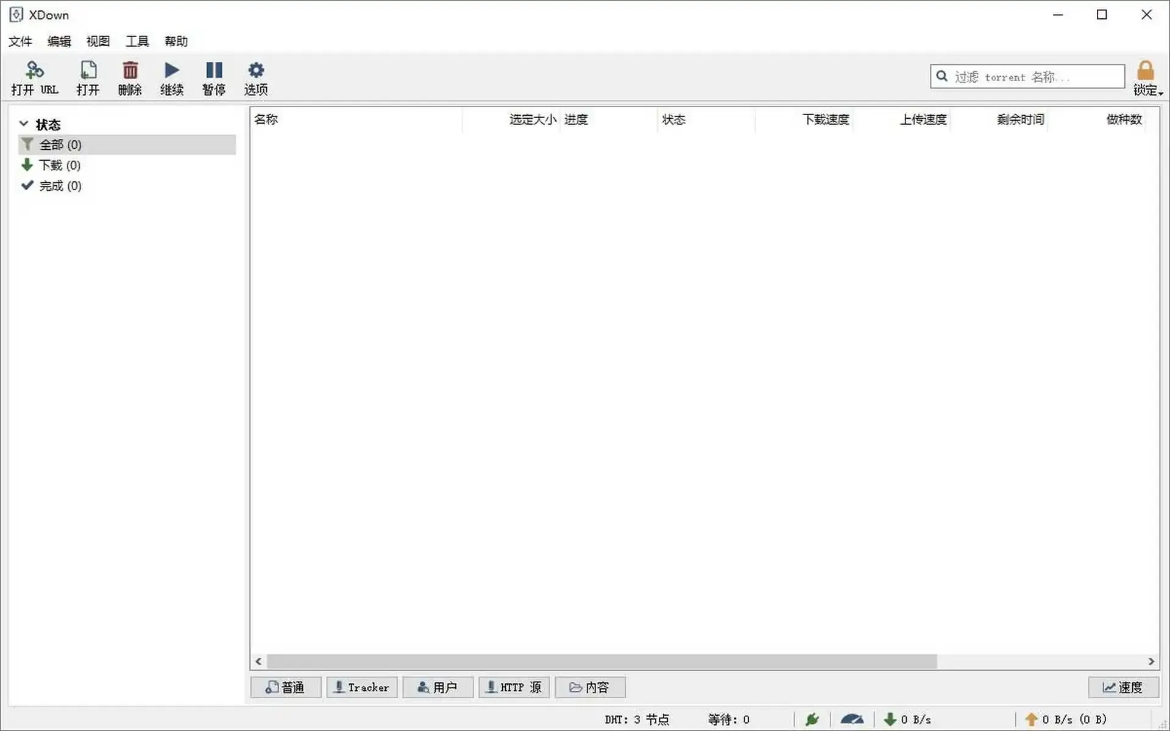The height and width of the screenshot is (731, 1170).
Task: Open the lock button dropdown arrow
Action: pos(1161,93)
